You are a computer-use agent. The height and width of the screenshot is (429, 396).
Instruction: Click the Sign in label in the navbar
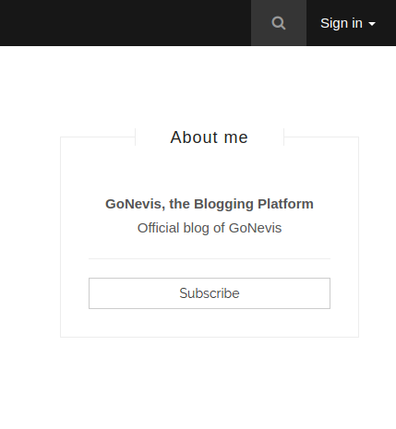[x=342, y=23]
